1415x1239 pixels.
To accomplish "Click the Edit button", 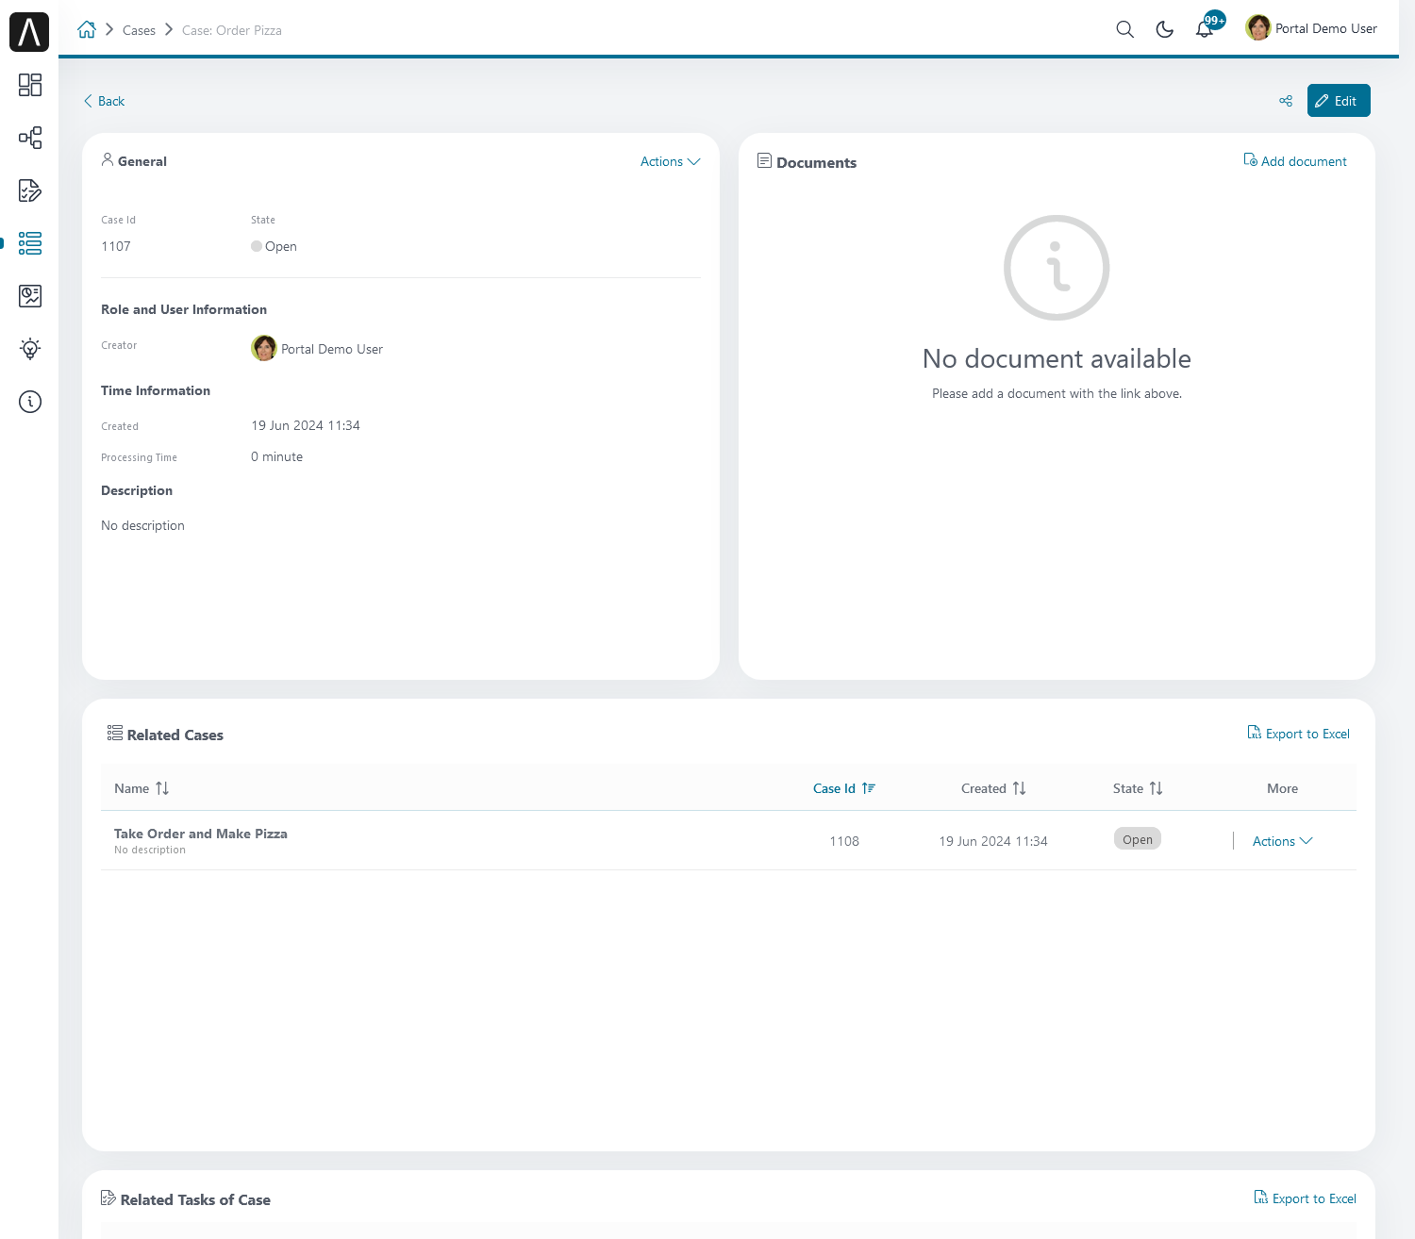I will [x=1339, y=101].
